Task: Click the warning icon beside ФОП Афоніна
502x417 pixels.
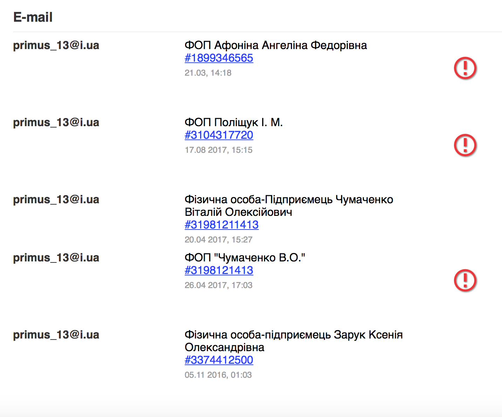Action: click(465, 68)
